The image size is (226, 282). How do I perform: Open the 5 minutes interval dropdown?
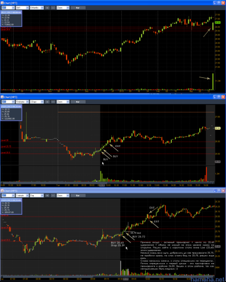(x=22, y=102)
